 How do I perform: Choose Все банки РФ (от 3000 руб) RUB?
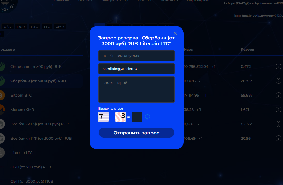(41, 138)
